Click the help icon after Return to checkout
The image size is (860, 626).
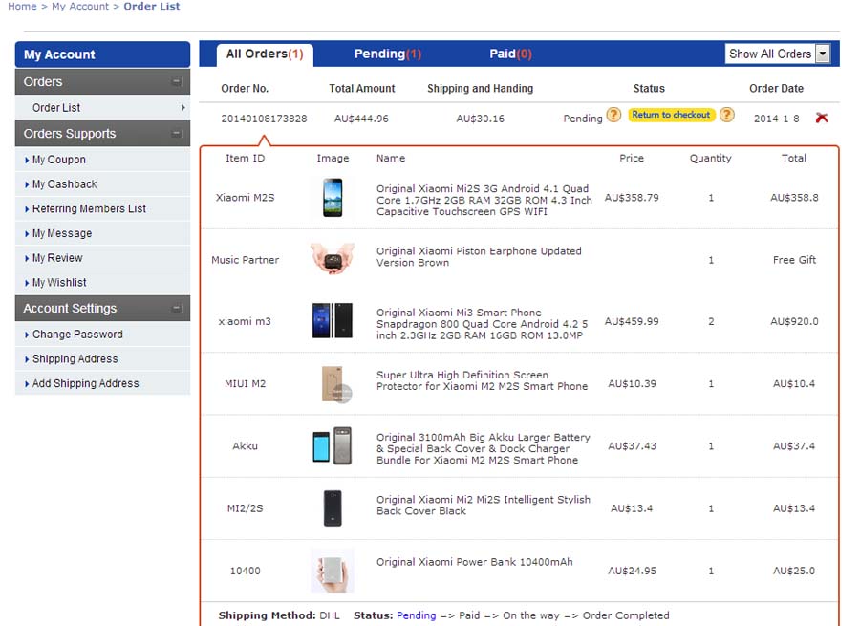(727, 116)
